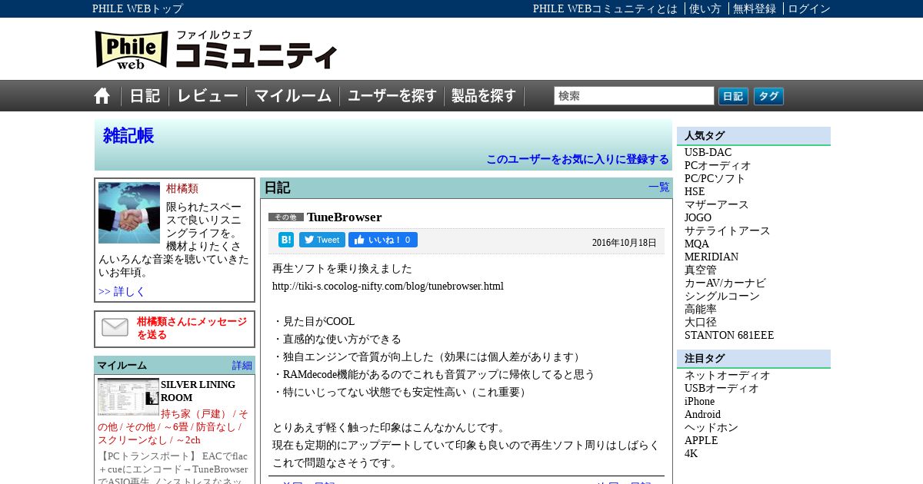Click the tiki-s.cocolog-nifty.com blog URL
This screenshot has width=923, height=484.
(x=388, y=286)
